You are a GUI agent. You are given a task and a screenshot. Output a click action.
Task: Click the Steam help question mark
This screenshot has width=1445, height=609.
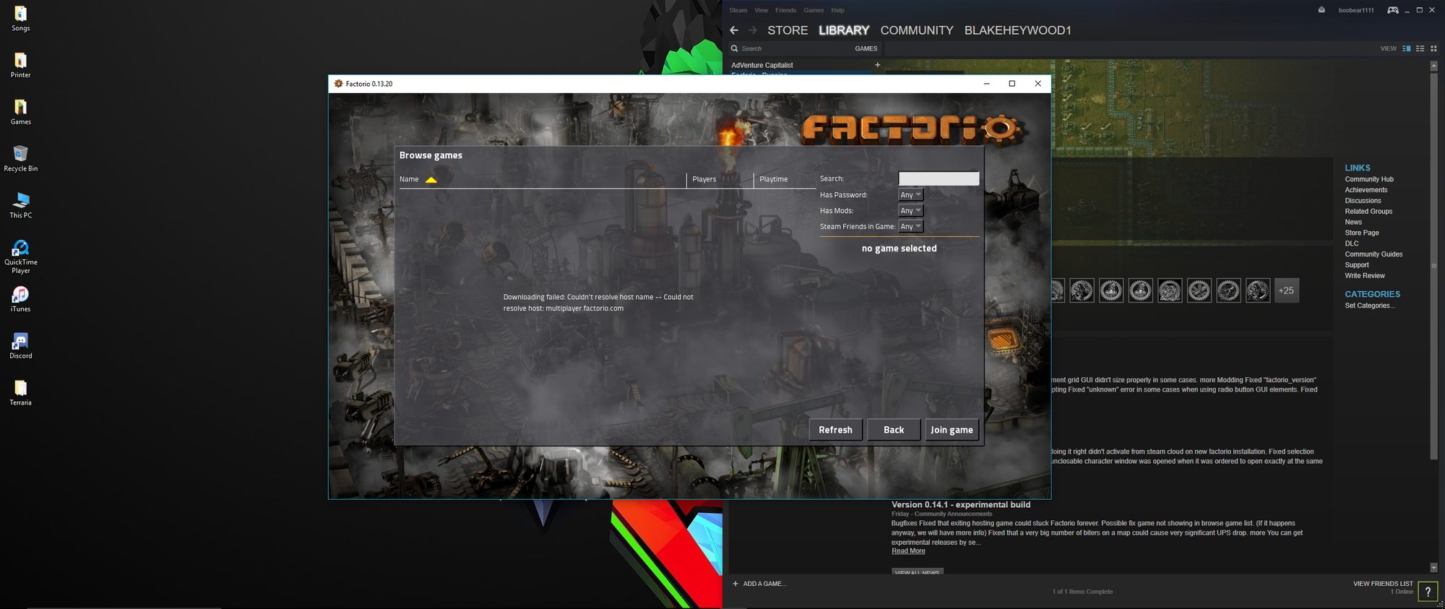tap(1428, 592)
